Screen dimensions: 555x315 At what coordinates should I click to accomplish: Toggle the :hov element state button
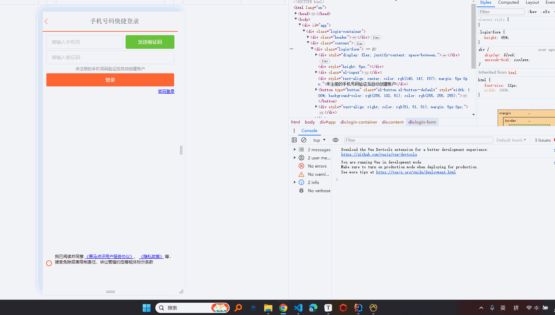coord(532,12)
